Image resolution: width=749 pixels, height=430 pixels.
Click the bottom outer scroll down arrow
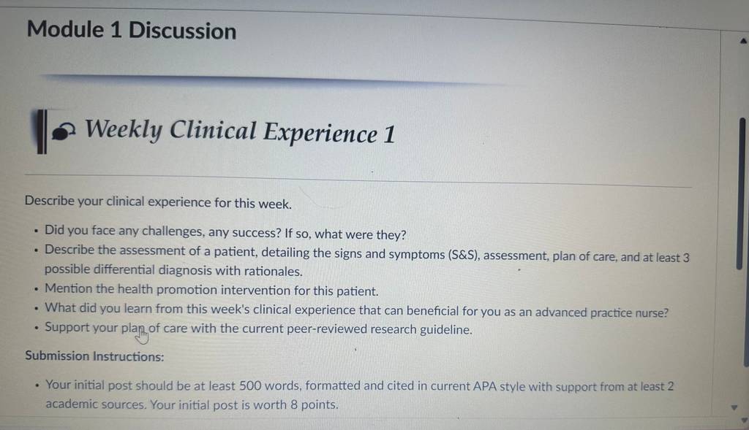click(743, 421)
